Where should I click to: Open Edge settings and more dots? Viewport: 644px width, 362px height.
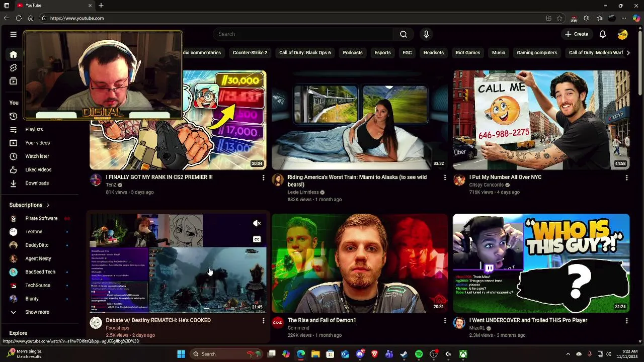624,18
